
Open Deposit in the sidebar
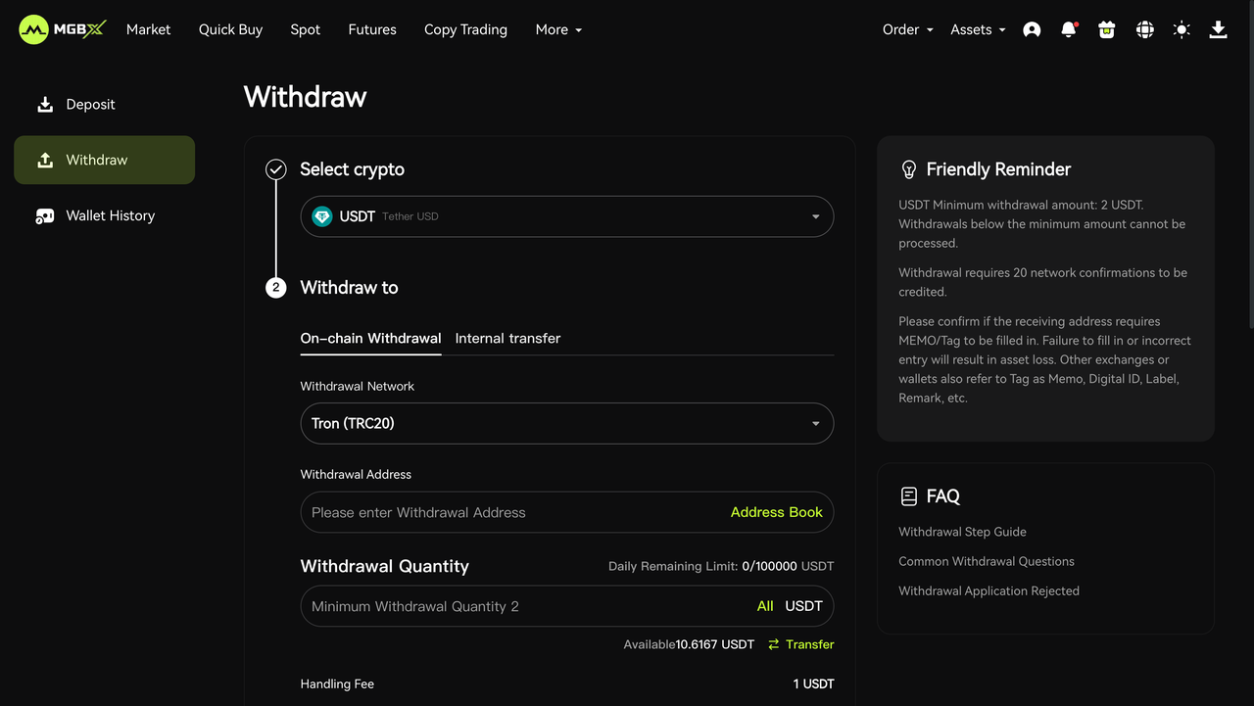click(90, 104)
